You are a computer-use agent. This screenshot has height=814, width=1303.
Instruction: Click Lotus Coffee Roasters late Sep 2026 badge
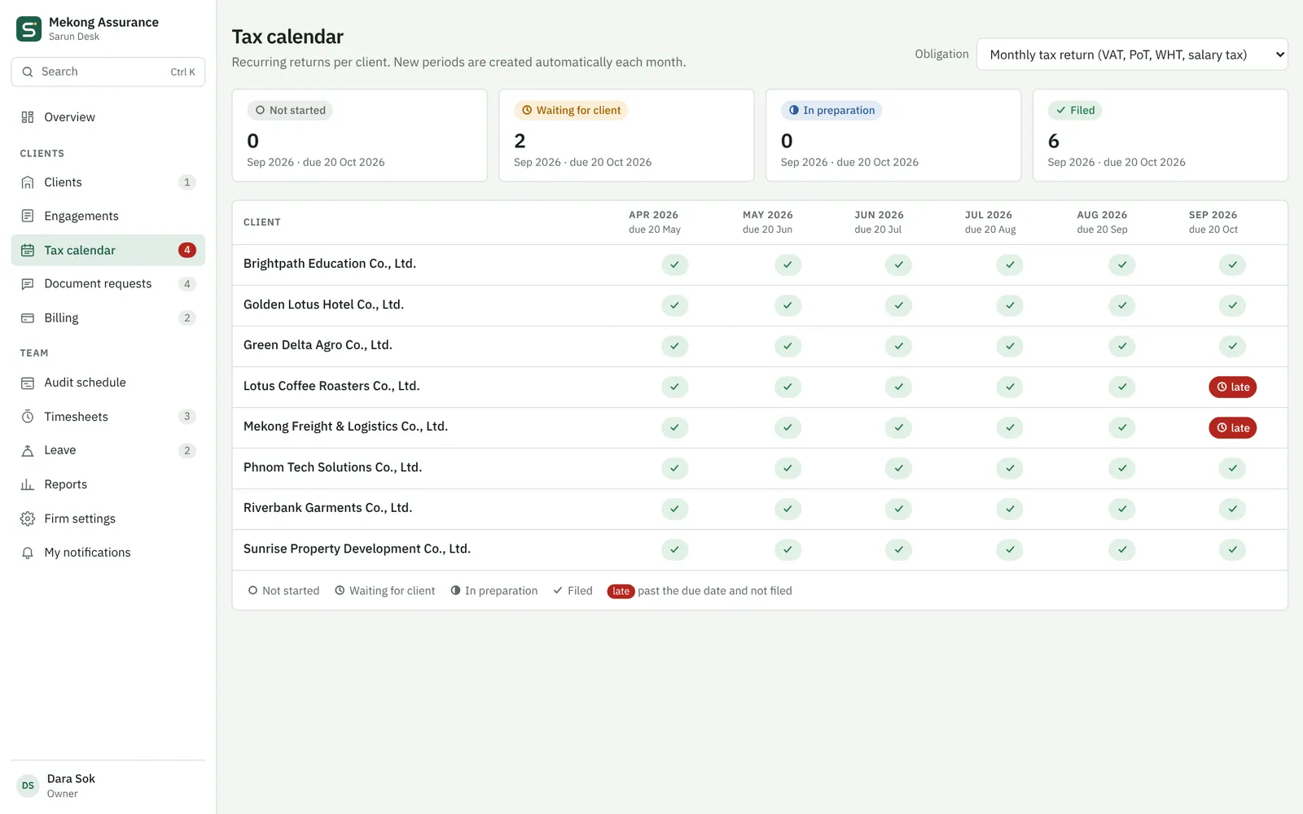(1232, 387)
